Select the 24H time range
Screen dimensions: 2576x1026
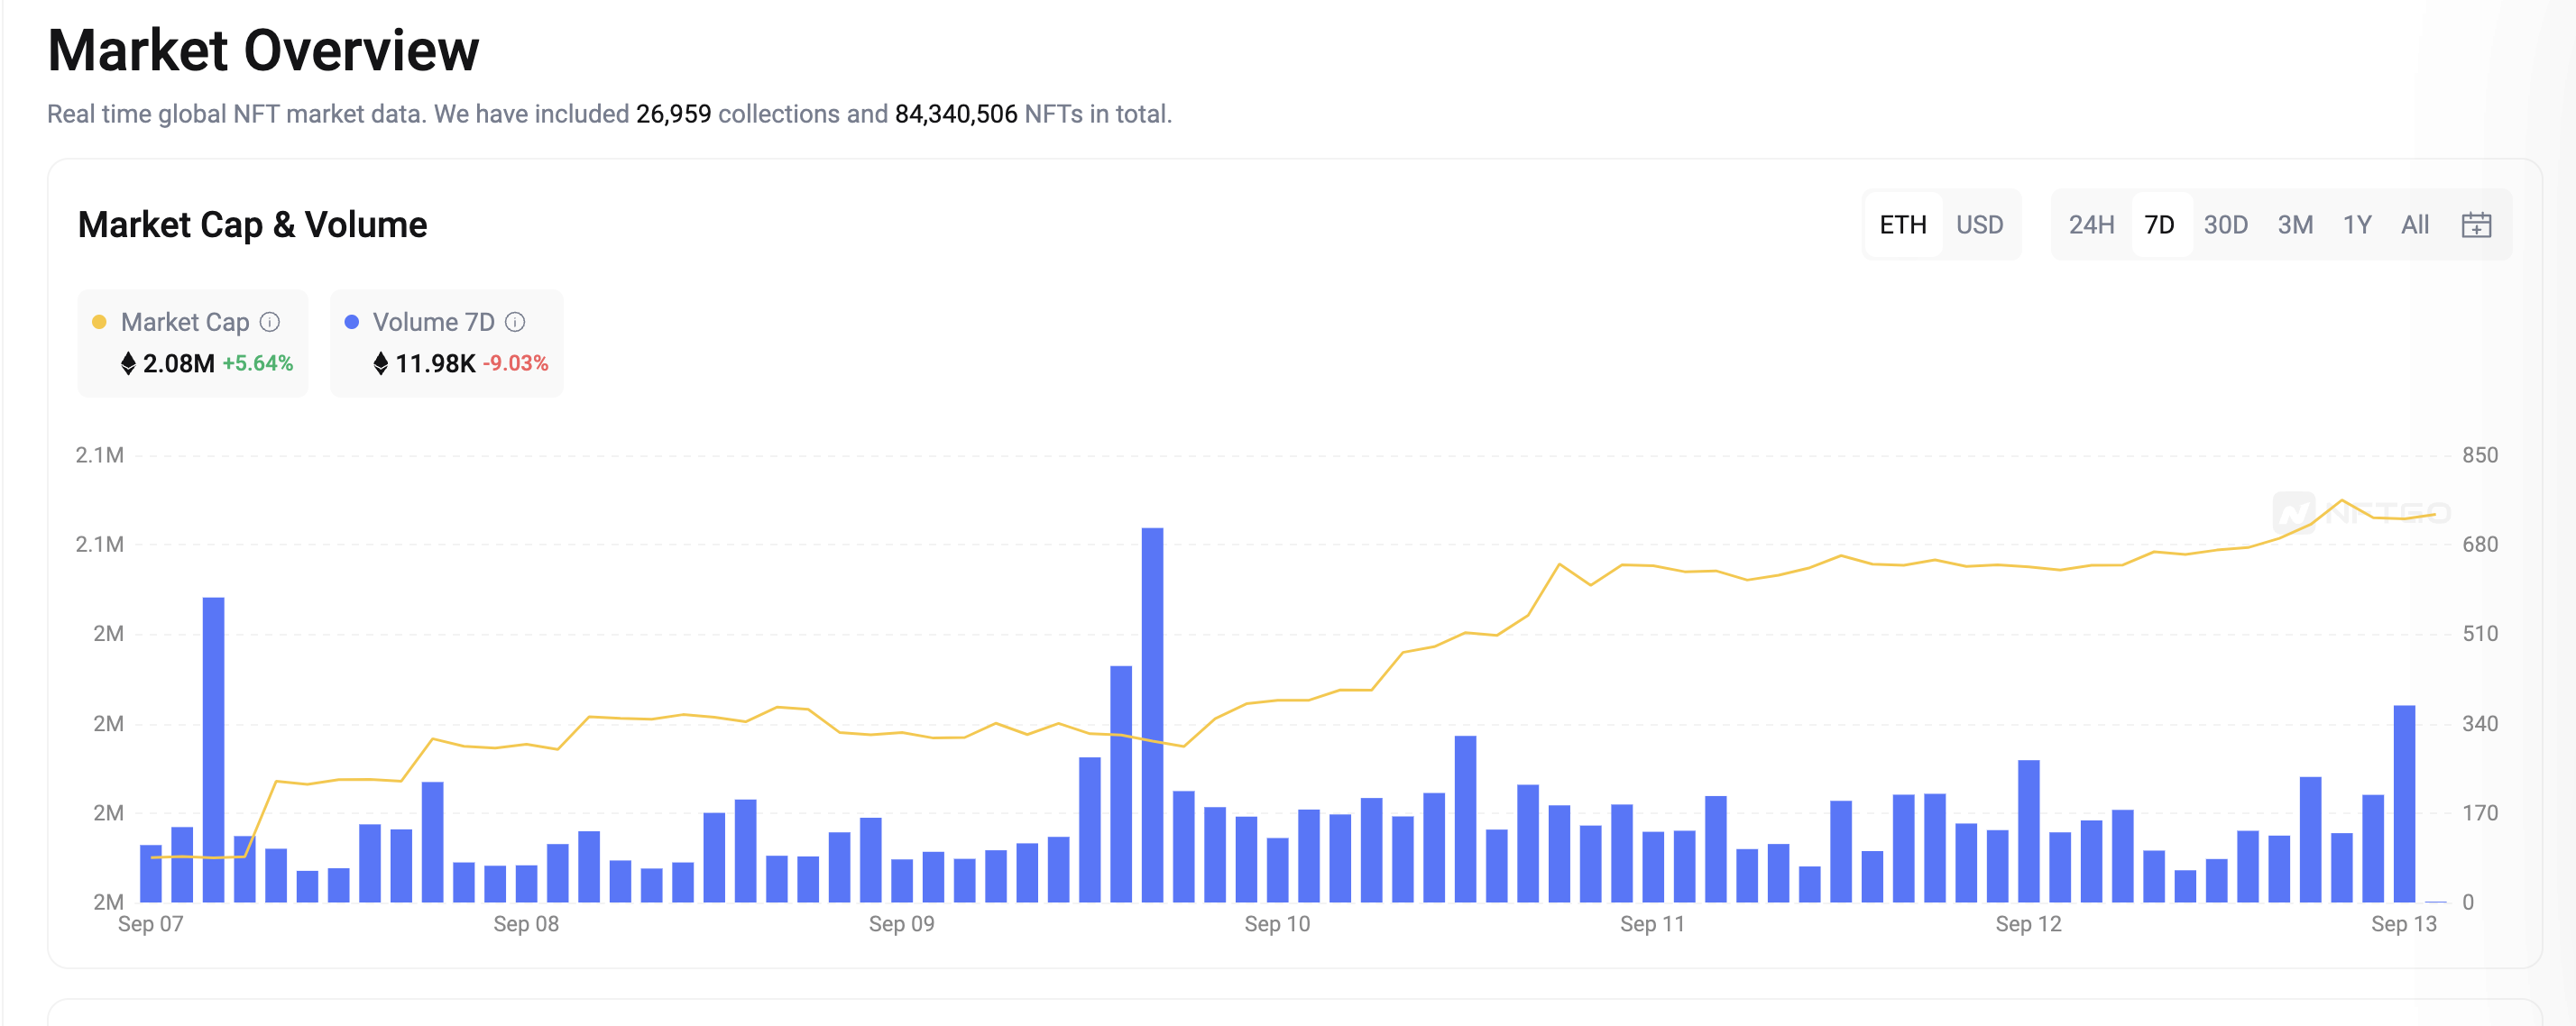click(2091, 225)
